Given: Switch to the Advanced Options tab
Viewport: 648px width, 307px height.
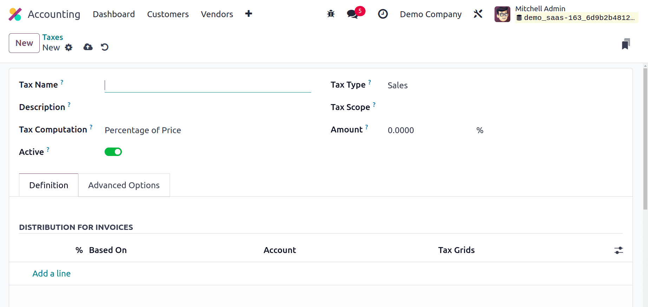Looking at the screenshot, I should [124, 185].
